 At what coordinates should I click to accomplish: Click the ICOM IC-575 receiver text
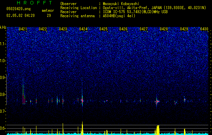[135, 12]
